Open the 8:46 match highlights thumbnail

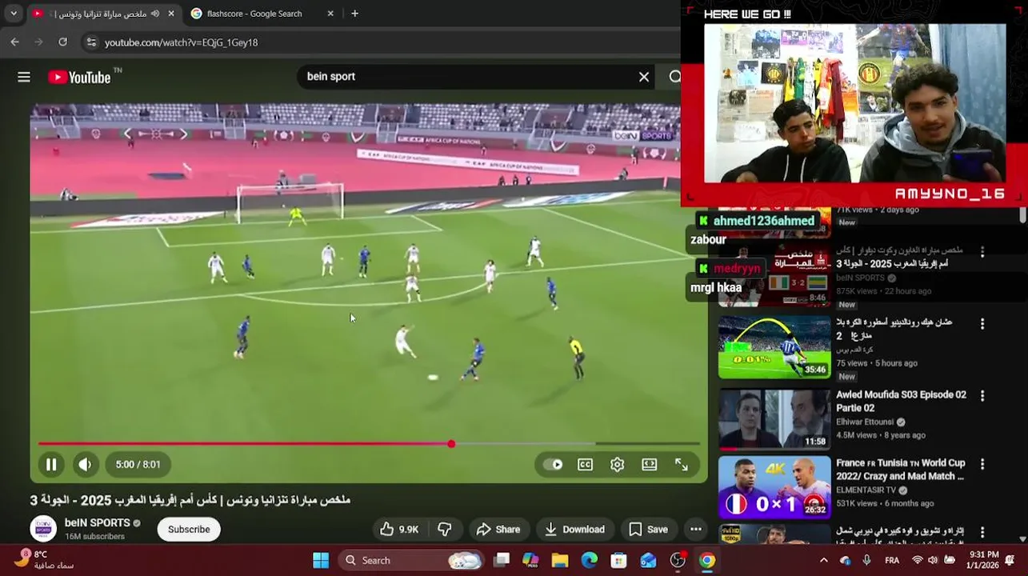tap(774, 276)
